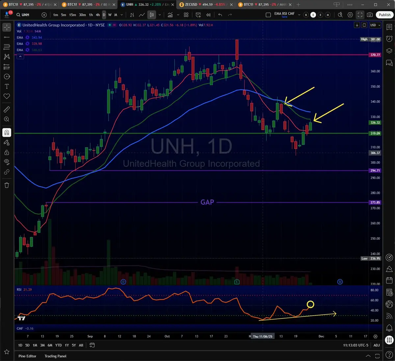Image resolution: width=395 pixels, height=361 pixels.
Task: Select the candles chart style icon
Action: click(152, 15)
